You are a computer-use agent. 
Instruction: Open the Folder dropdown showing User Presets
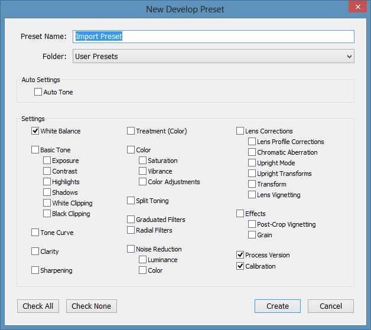pyautogui.click(x=213, y=57)
